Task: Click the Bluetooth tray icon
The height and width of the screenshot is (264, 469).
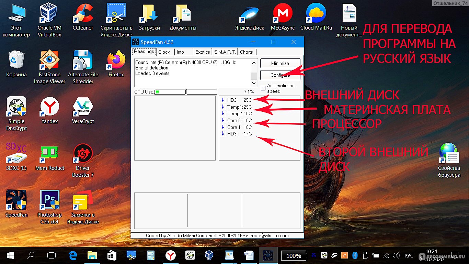Action: pos(355,255)
